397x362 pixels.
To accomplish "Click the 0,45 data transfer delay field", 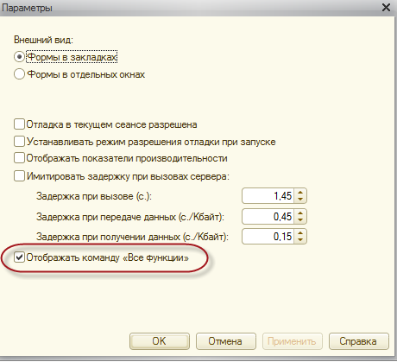I will (268, 216).
